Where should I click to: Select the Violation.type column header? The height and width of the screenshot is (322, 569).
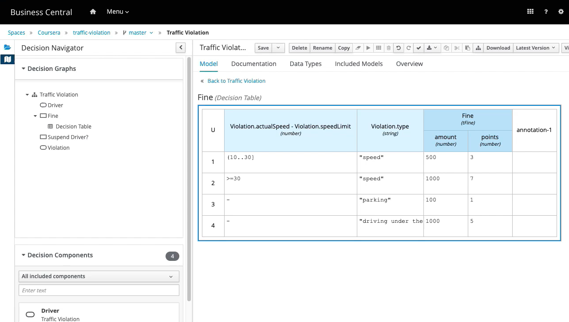coord(390,130)
